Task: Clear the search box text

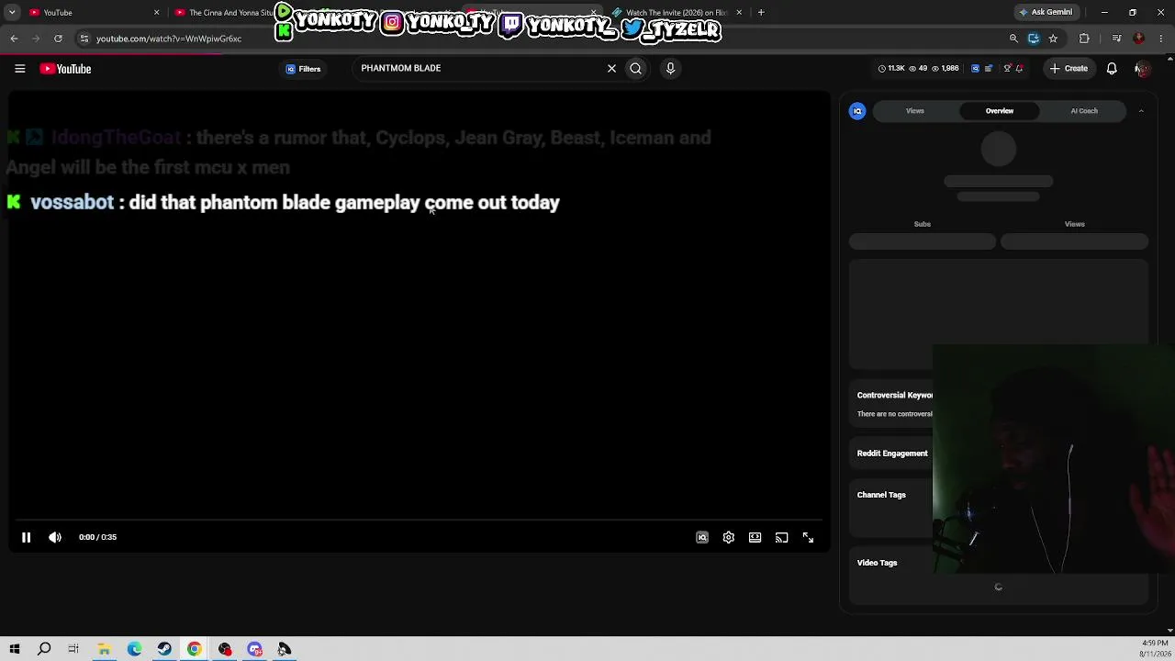Action: tap(611, 68)
